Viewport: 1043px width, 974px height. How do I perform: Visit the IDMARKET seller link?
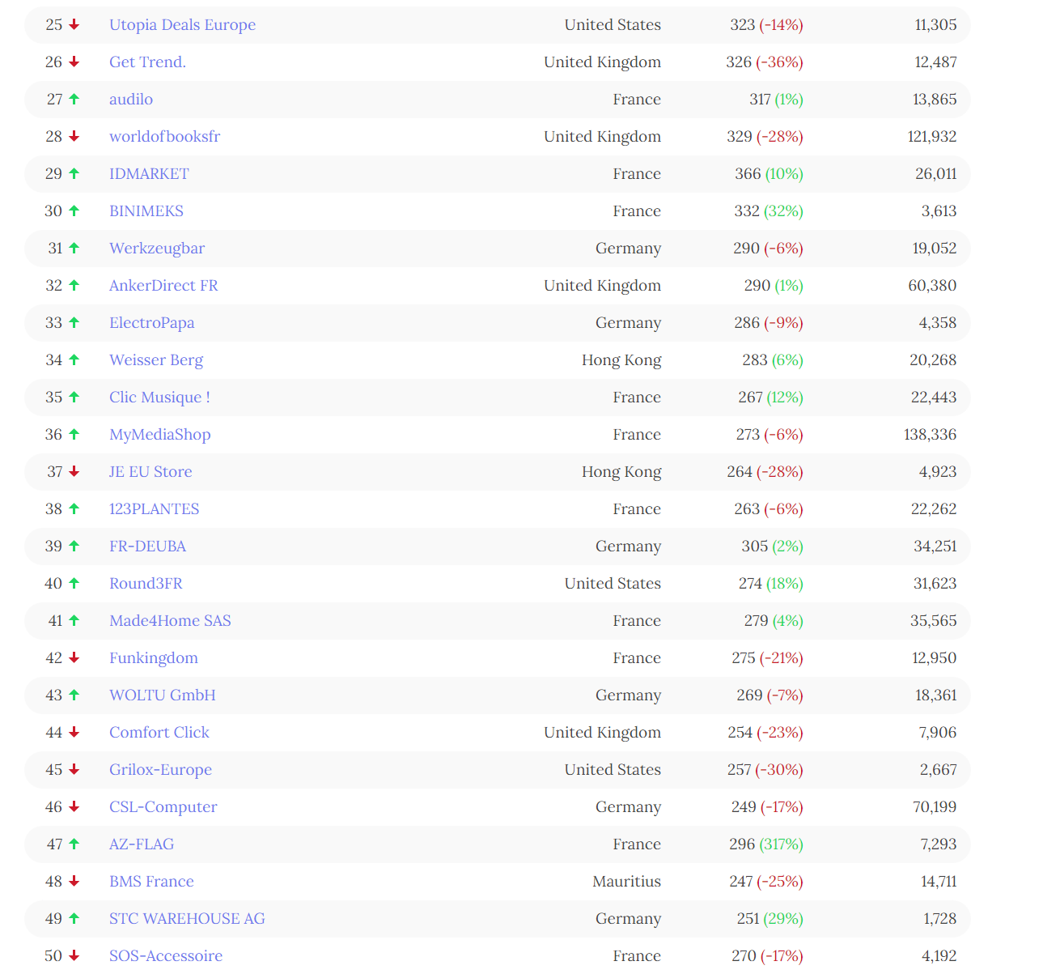[x=149, y=174]
